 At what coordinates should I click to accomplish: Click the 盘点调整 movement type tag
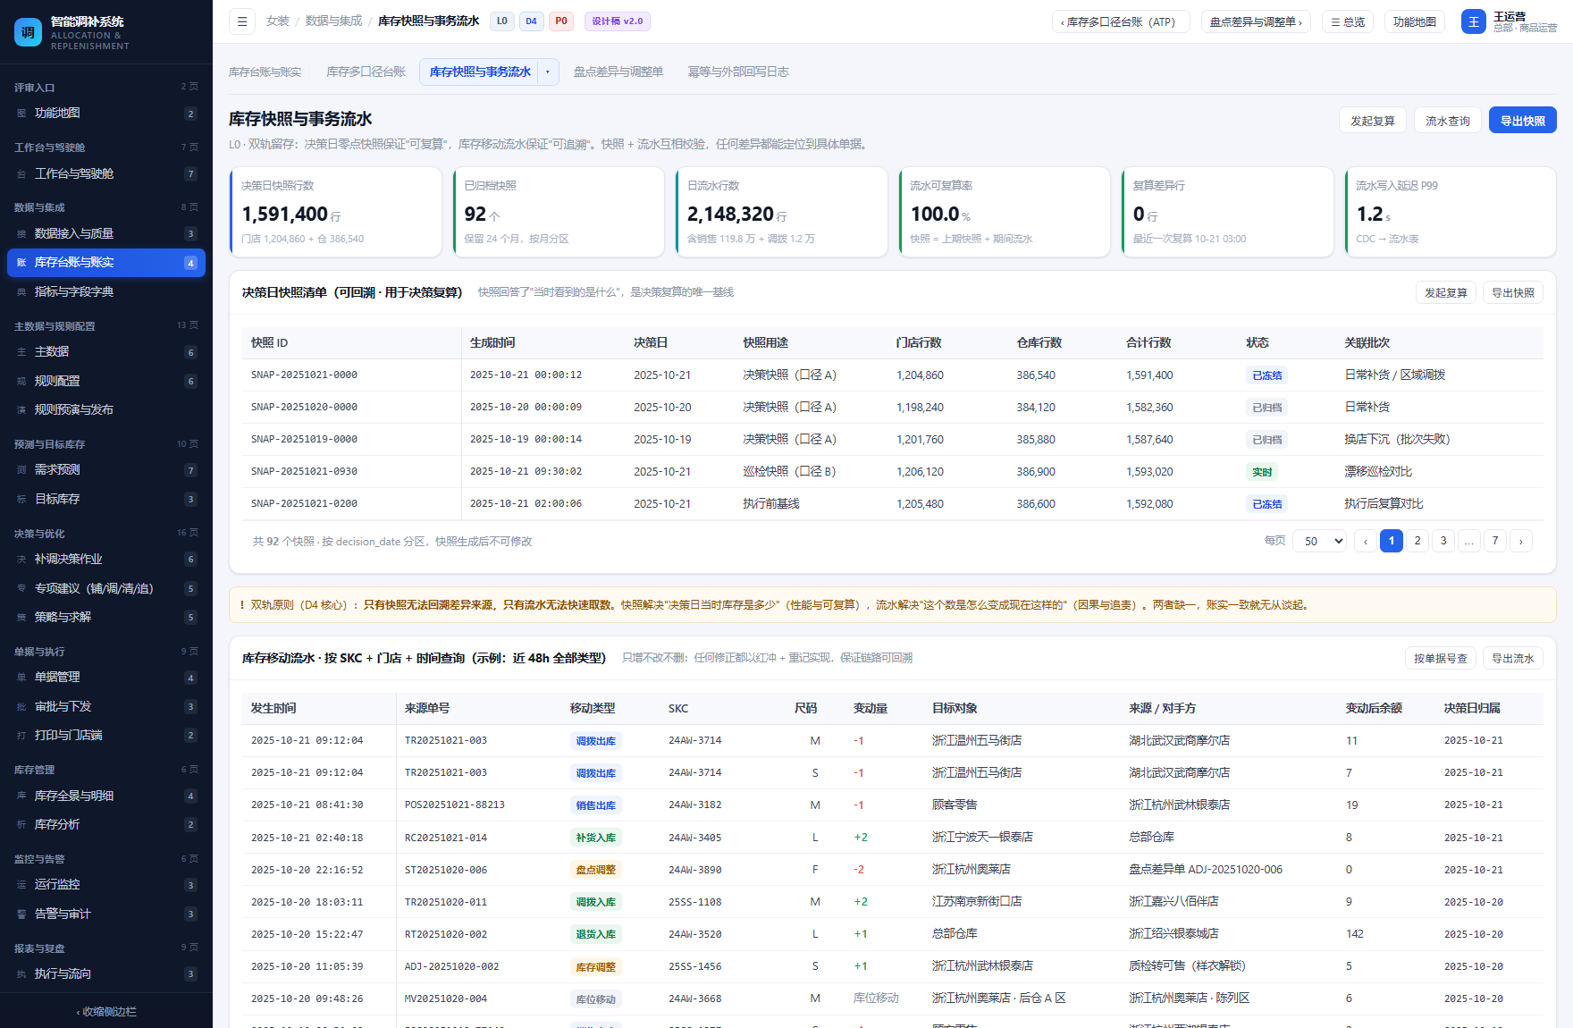coord(596,871)
